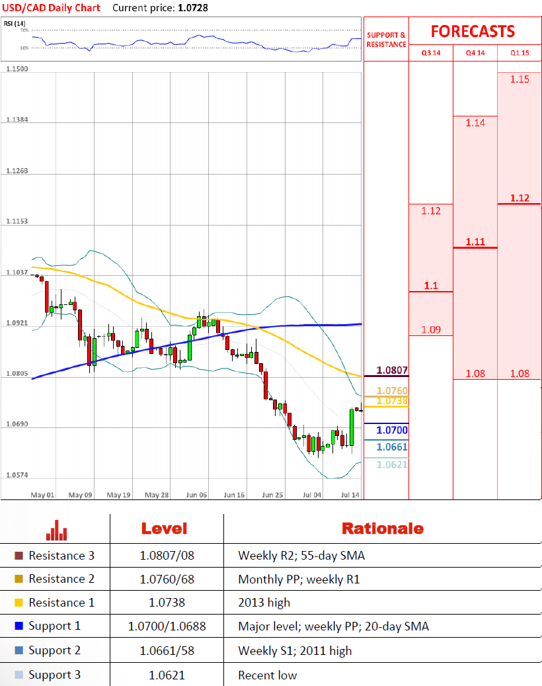Click the 1.14 forecast value in Q4 14

(475, 123)
